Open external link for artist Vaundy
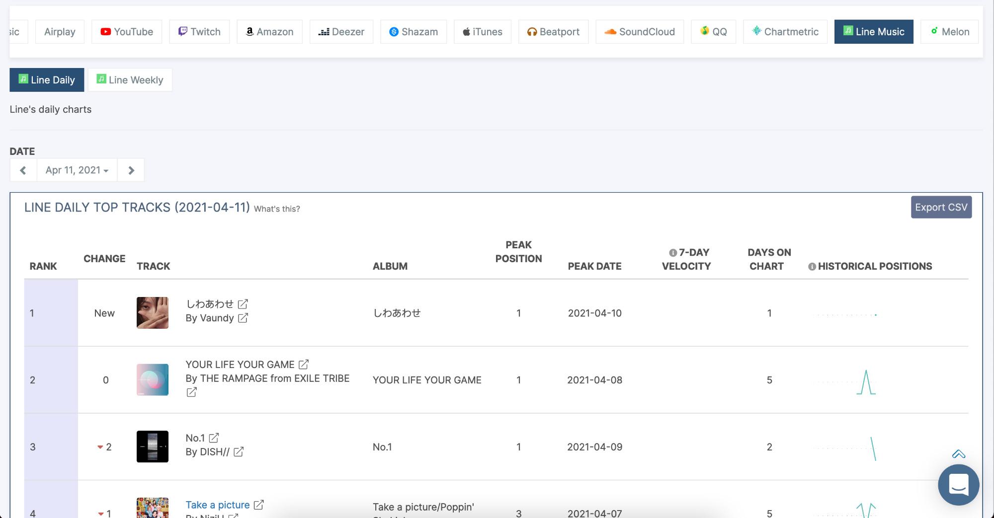The width and height of the screenshot is (994, 518). click(x=243, y=318)
